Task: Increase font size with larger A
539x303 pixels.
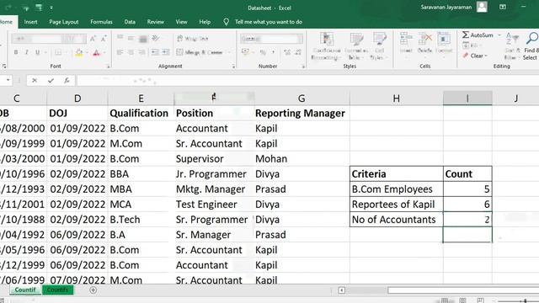Action: [x=93, y=39]
